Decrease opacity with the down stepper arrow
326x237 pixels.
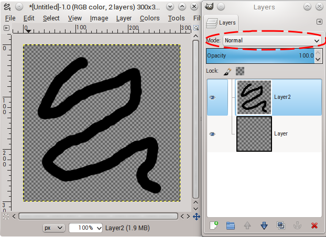tap(318, 59)
